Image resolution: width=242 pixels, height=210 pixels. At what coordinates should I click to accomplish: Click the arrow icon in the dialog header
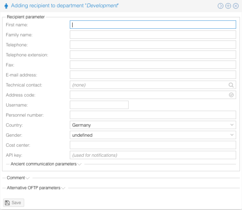(220, 6)
